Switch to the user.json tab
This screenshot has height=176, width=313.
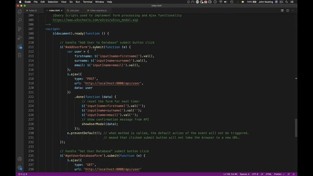pyautogui.click(x=74, y=10)
